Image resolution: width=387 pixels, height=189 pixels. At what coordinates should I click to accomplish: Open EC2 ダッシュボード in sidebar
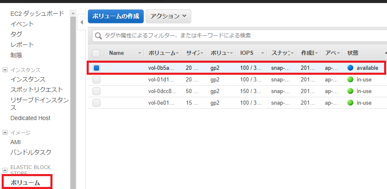coord(37,14)
